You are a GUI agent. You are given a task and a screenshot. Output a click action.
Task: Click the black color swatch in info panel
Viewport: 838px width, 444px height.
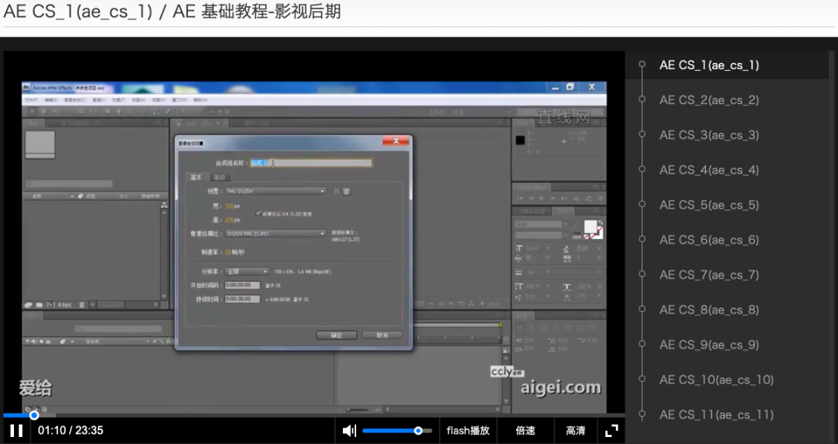pos(520,140)
